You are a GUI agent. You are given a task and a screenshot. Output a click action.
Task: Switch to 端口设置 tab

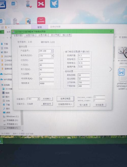[x=66, y=35]
